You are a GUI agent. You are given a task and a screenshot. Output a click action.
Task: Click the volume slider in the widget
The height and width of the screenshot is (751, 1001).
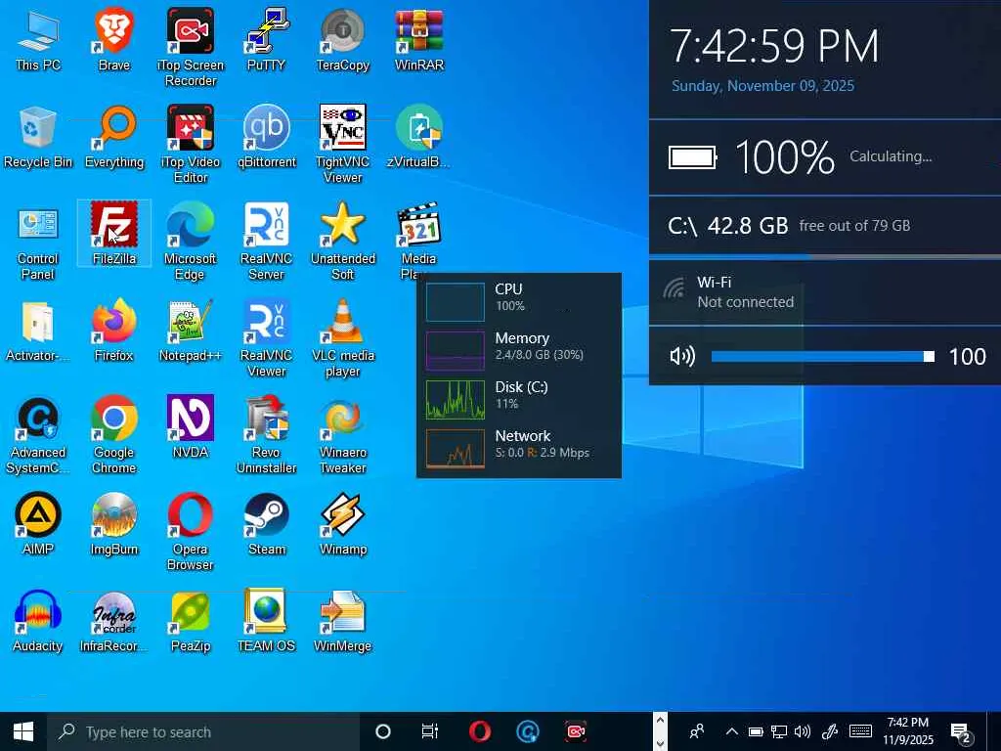822,356
